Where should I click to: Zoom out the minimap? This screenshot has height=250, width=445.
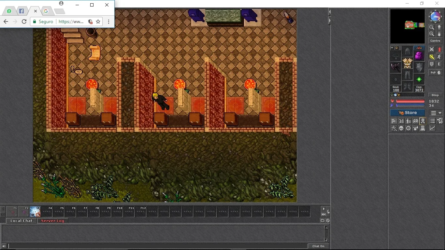pyautogui.click(x=432, y=27)
